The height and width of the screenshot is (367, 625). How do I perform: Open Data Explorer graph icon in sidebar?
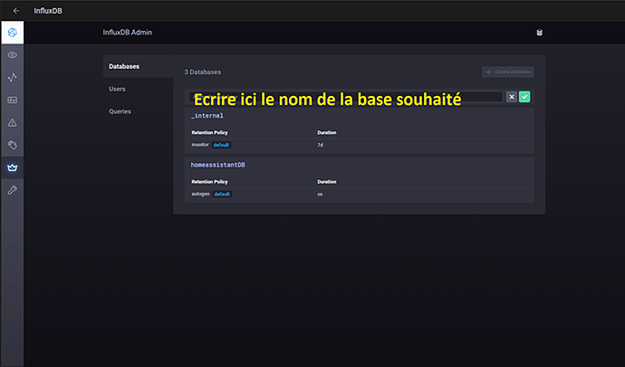[x=13, y=77]
